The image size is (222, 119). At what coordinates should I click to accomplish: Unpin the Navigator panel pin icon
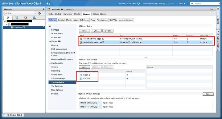[43, 9]
